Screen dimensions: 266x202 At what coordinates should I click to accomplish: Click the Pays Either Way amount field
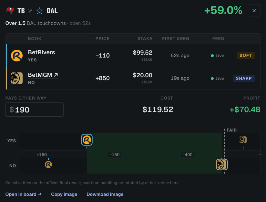pyautogui.click(x=35, y=110)
